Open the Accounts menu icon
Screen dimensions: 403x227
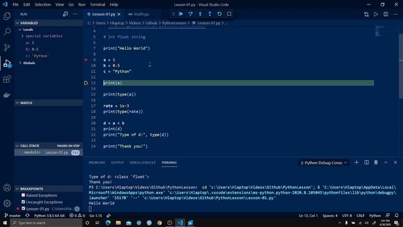pyautogui.click(x=7, y=188)
